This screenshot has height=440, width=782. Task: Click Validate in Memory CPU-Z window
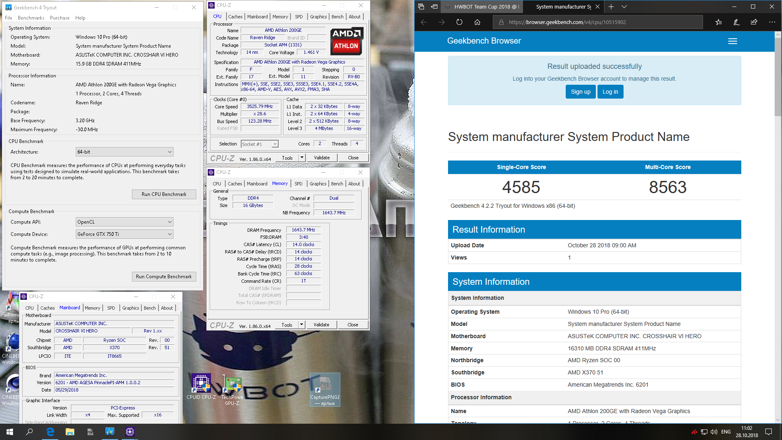pos(321,325)
